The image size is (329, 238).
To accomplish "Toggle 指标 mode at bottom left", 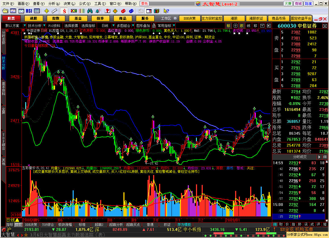I will [10, 225].
